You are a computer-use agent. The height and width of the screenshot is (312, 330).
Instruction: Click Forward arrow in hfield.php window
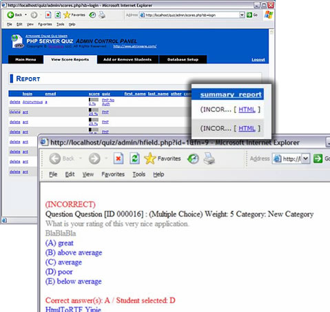(94, 158)
